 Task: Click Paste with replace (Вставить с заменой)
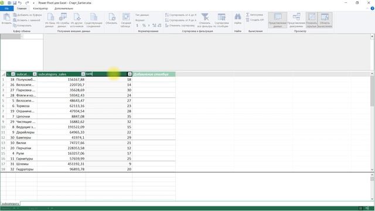(26, 20)
